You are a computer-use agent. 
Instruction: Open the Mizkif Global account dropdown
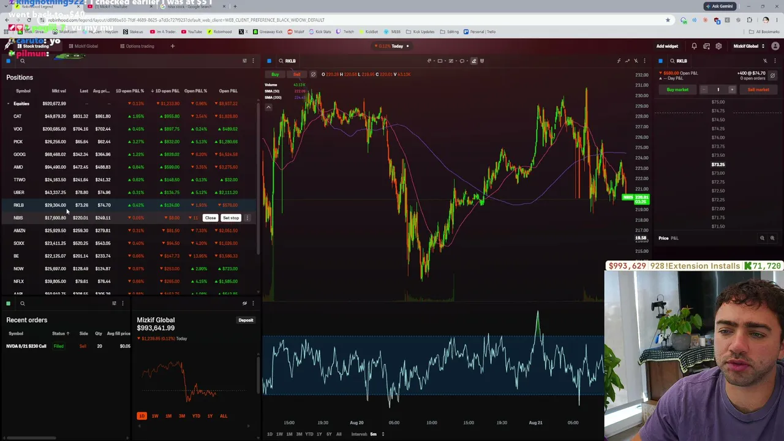point(748,46)
